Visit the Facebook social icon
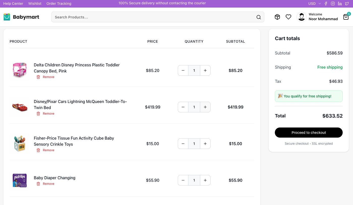Image resolution: width=353 pixels, height=205 pixels. 326,4
